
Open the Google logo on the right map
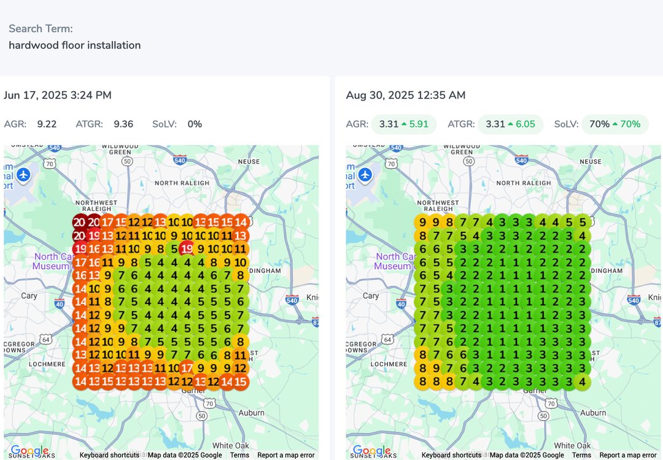pos(371,451)
